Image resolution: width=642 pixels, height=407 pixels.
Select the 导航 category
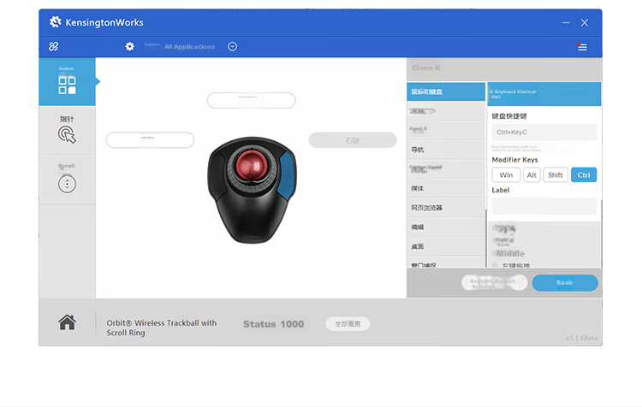446,150
